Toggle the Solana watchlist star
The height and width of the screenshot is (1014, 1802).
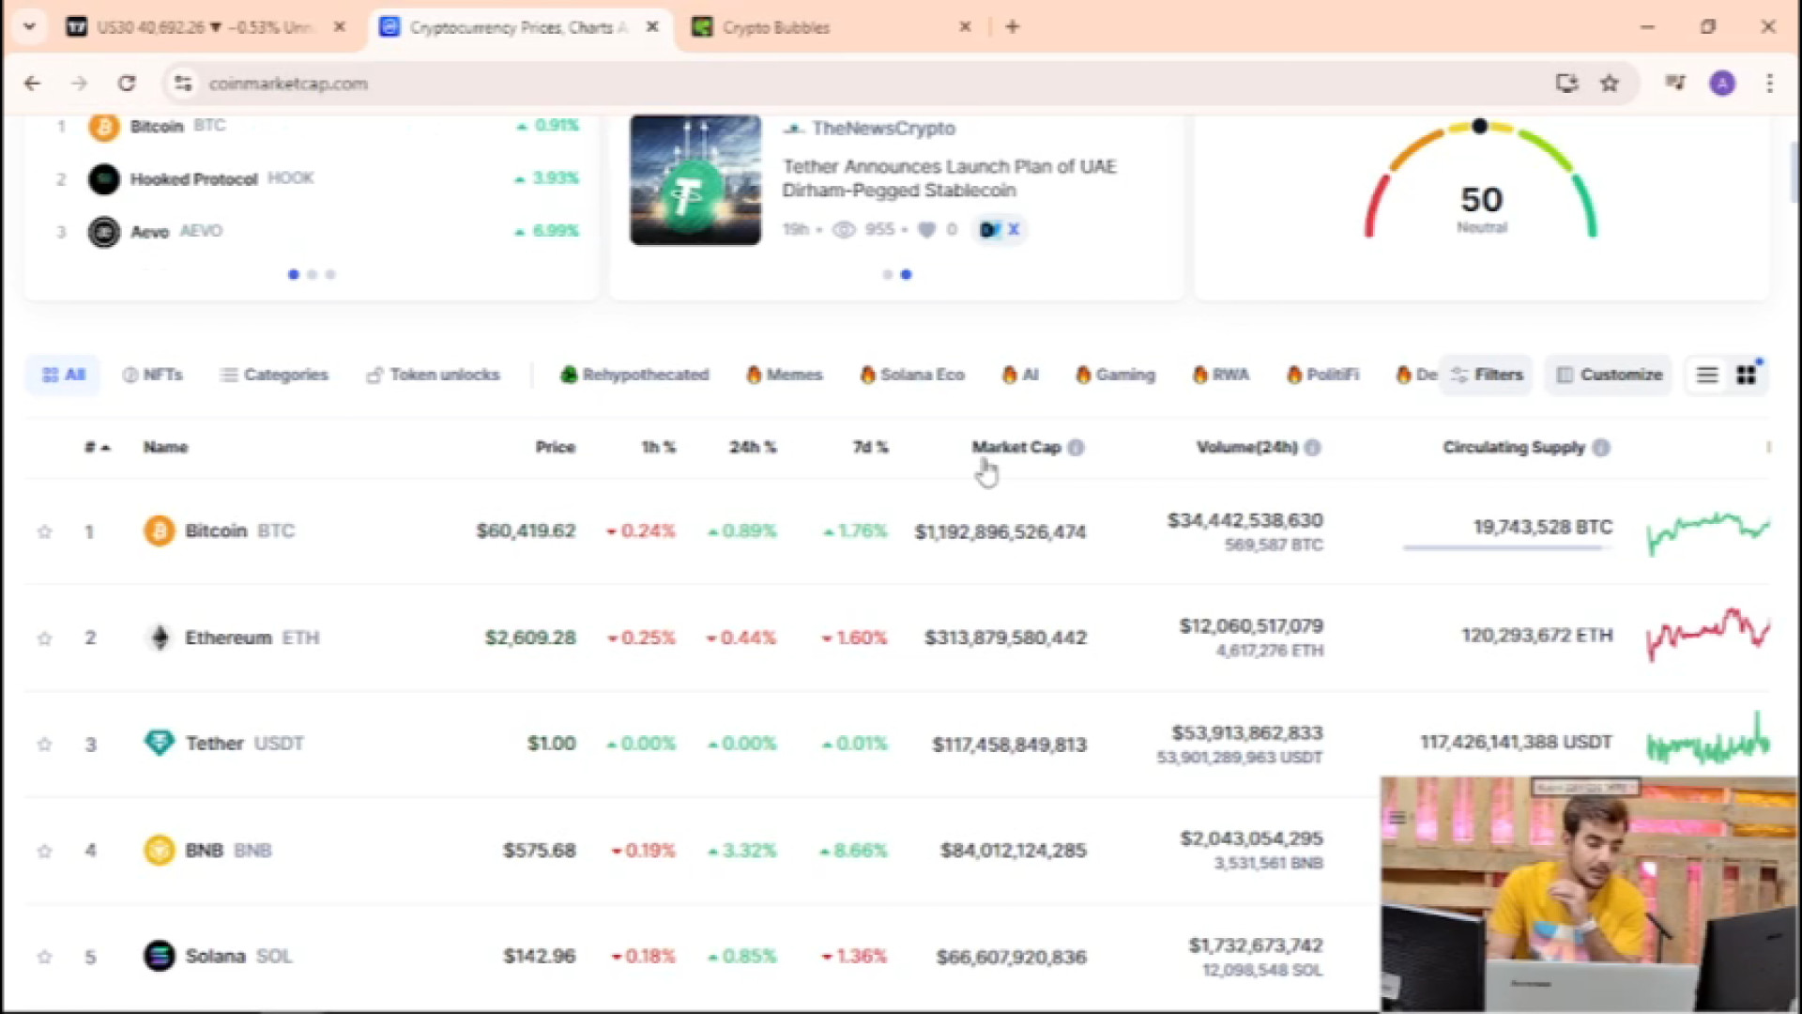tap(44, 958)
